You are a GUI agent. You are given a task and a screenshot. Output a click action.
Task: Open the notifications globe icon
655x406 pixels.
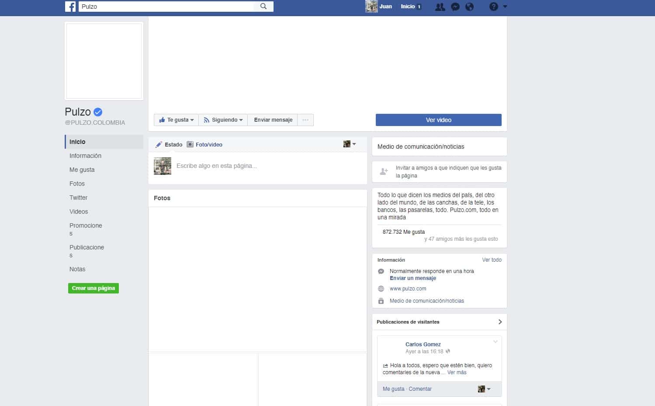point(470,7)
